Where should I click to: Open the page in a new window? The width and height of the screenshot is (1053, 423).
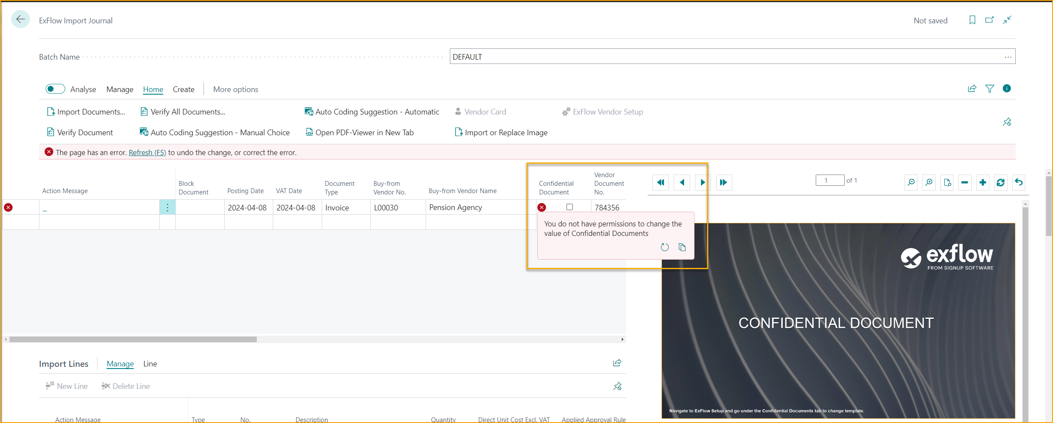[989, 20]
